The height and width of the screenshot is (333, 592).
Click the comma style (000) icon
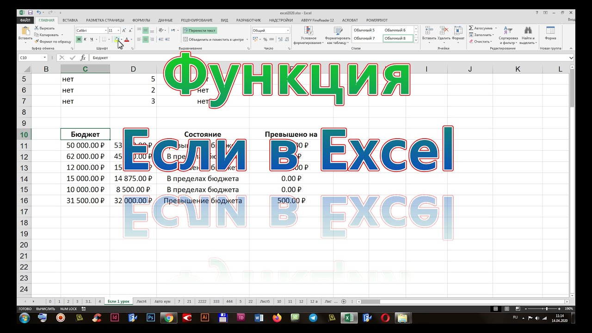[271, 39]
